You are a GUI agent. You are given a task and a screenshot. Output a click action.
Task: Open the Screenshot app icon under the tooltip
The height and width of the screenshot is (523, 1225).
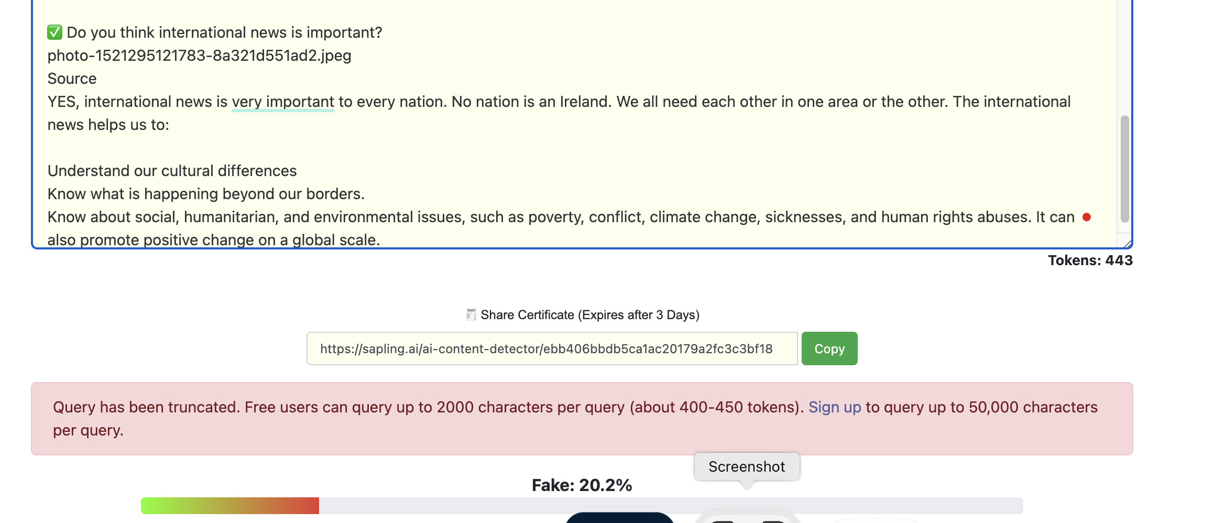(748, 516)
